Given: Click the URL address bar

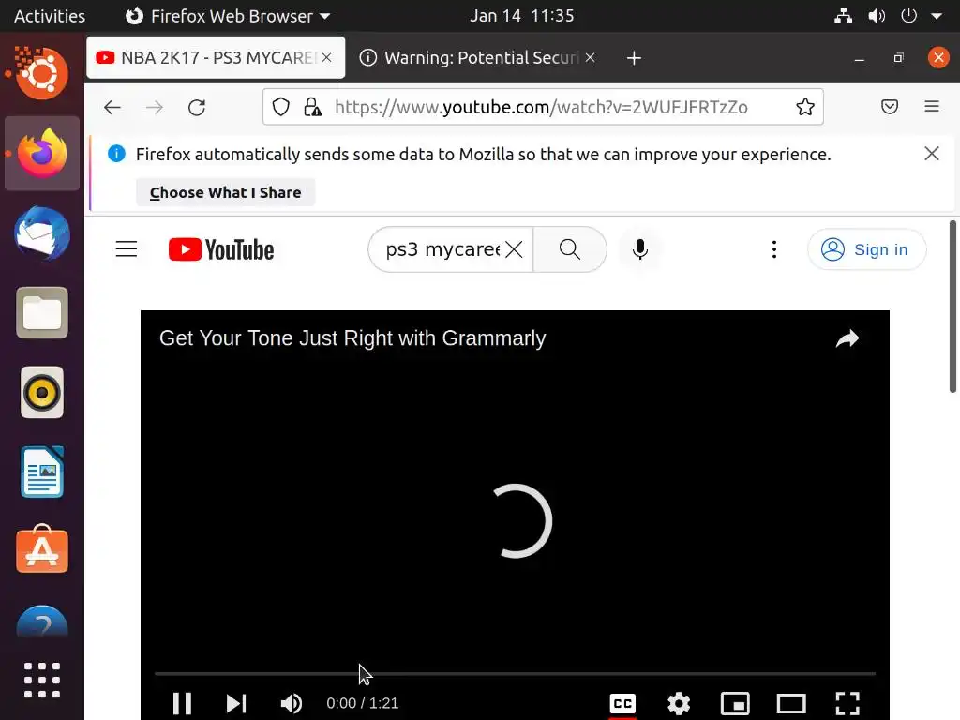Looking at the screenshot, I should point(541,107).
